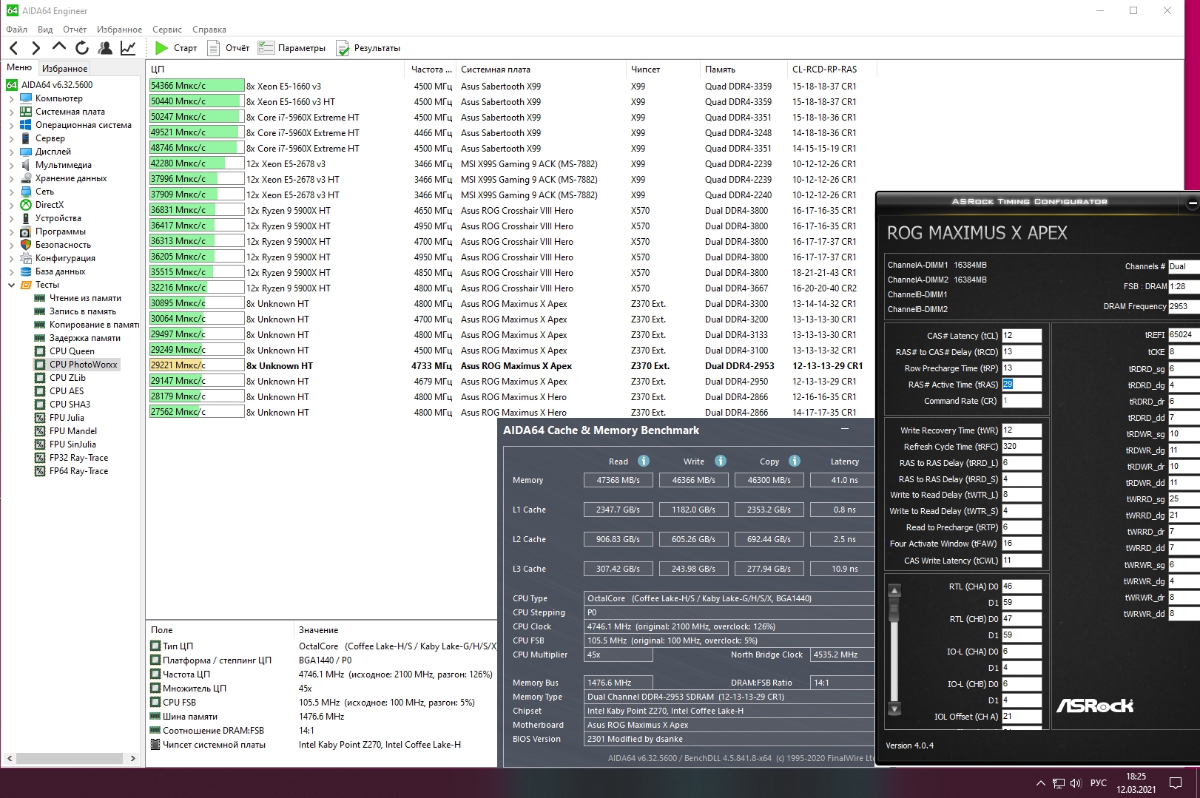Screen dimensions: 1200x798
Task: Start the benchmark with Старт button
Action: [176, 48]
